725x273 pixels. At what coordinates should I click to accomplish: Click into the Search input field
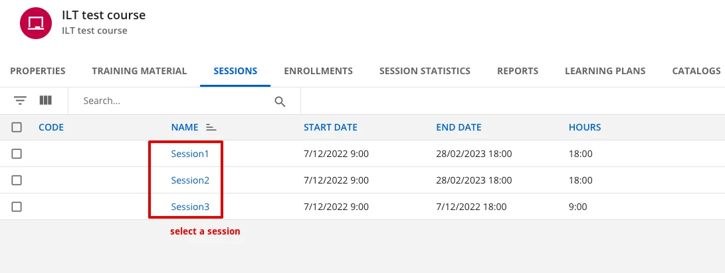[x=173, y=101]
